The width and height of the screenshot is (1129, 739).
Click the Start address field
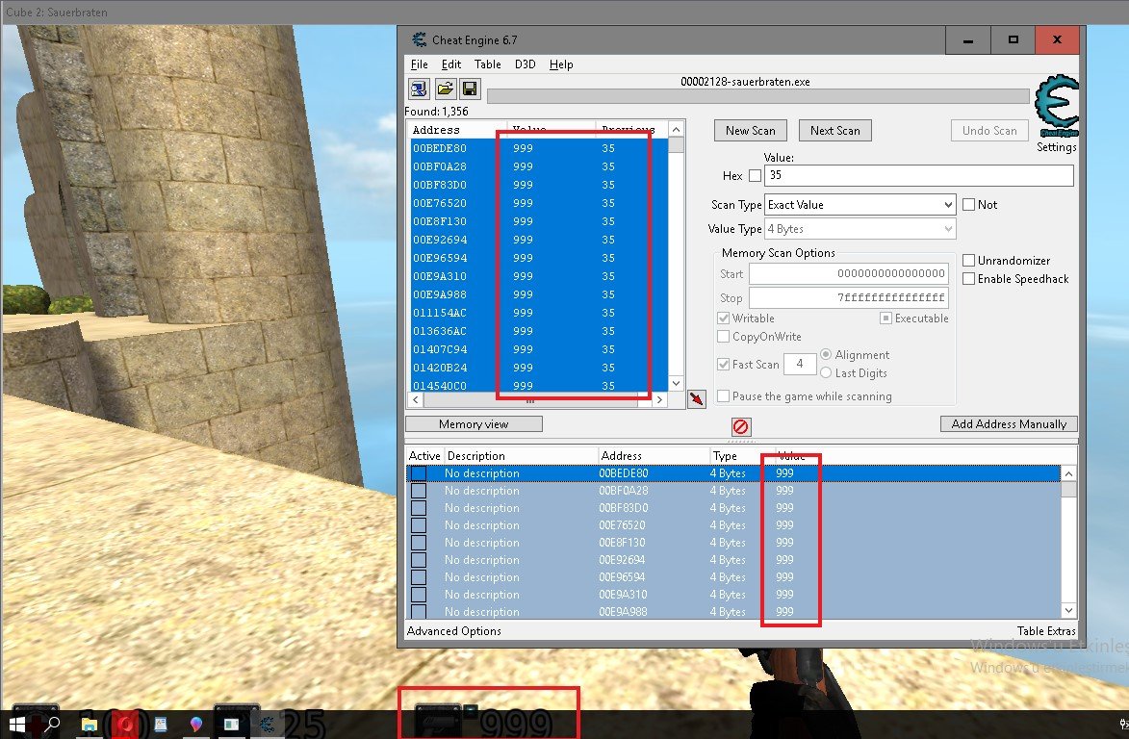click(849, 273)
